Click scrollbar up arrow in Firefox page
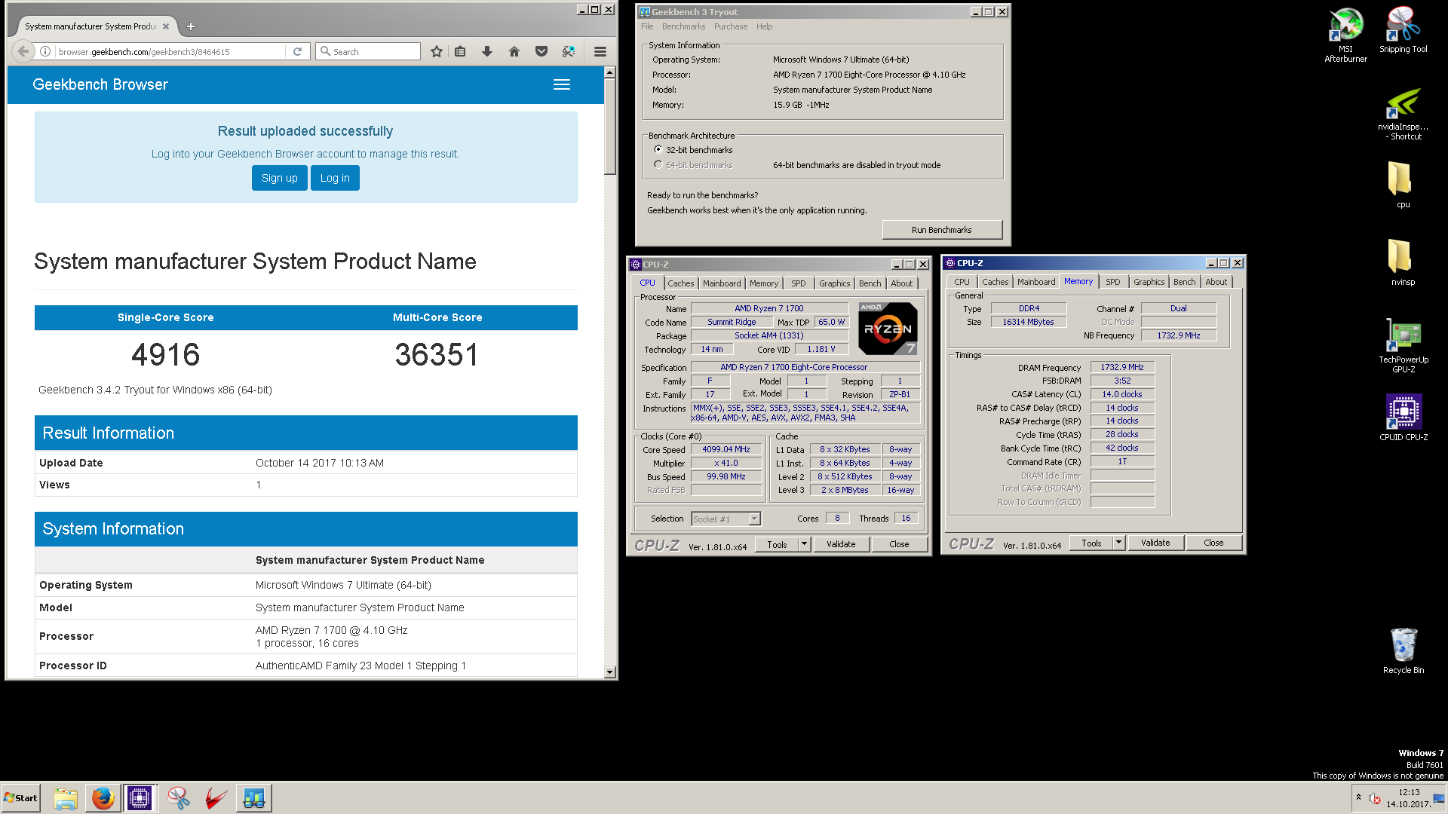The image size is (1448, 814). pos(609,72)
